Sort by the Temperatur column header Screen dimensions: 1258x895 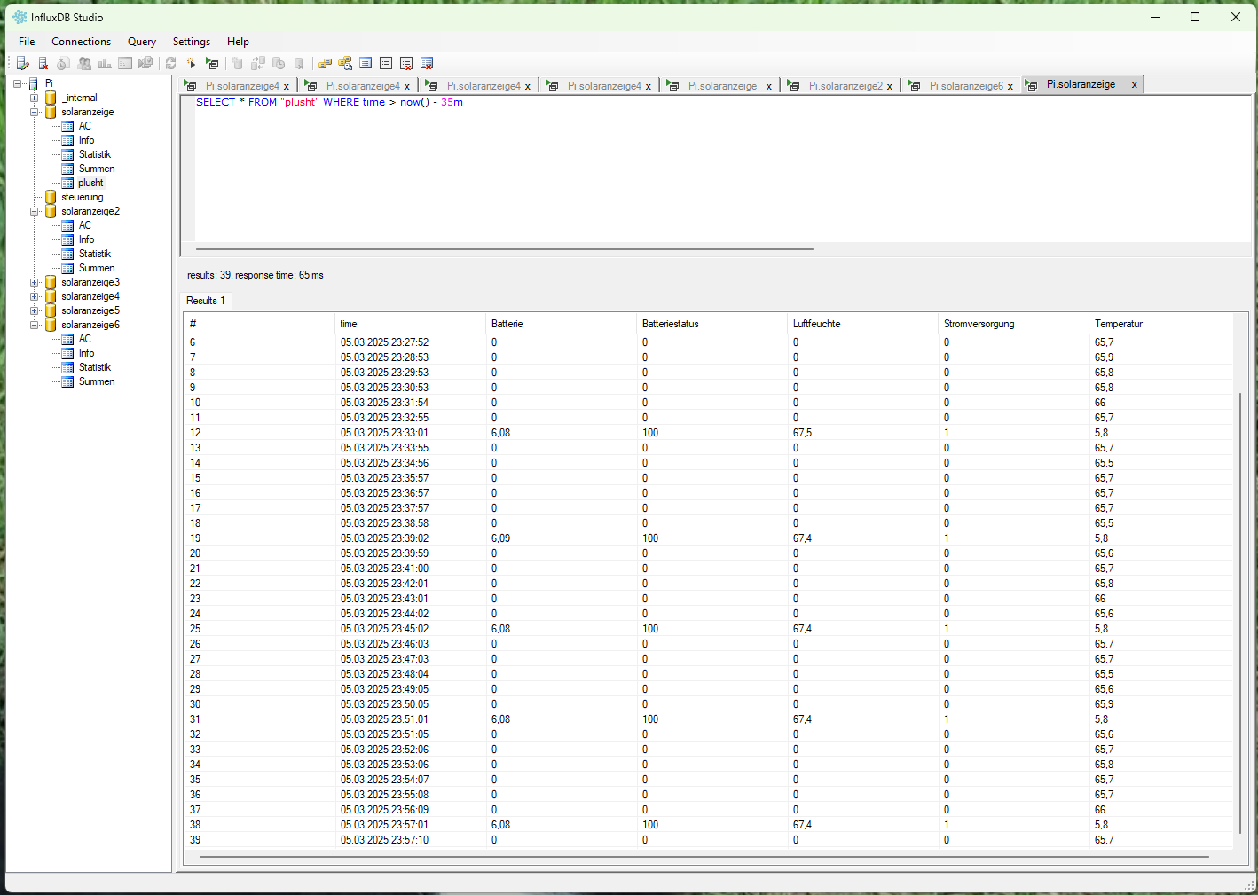(1118, 324)
